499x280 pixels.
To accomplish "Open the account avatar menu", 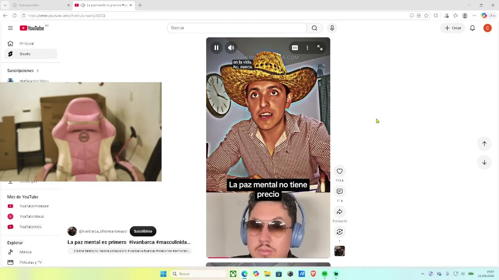I will pyautogui.click(x=487, y=28).
